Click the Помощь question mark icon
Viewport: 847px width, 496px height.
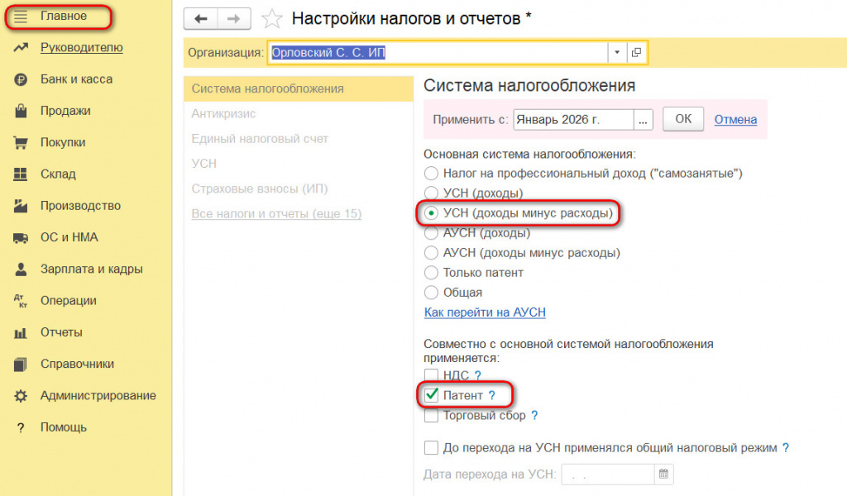point(21,428)
